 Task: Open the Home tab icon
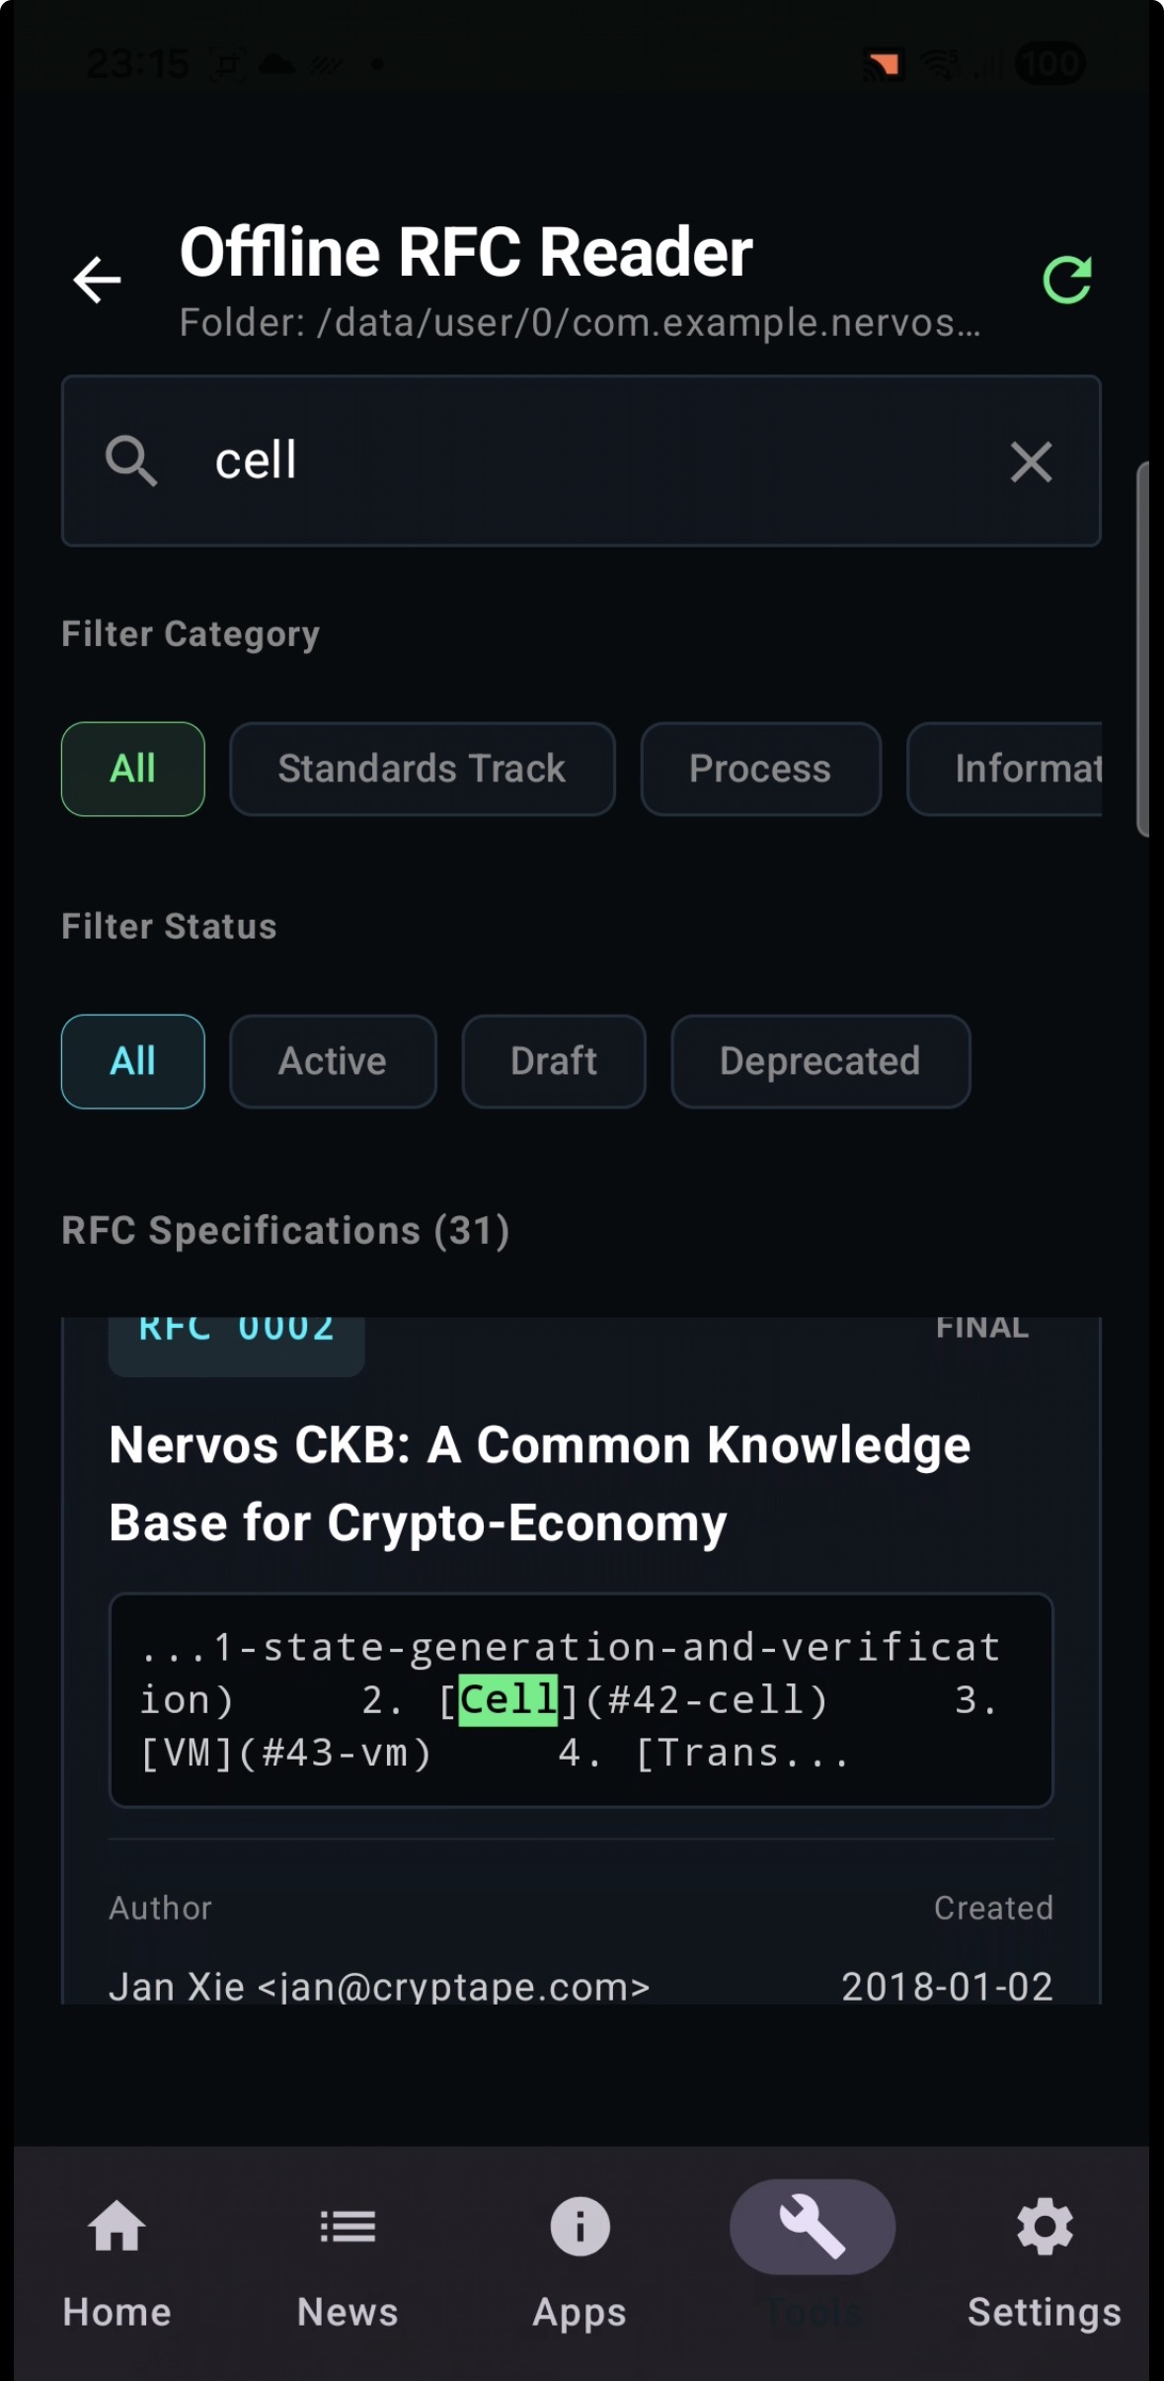click(116, 2227)
